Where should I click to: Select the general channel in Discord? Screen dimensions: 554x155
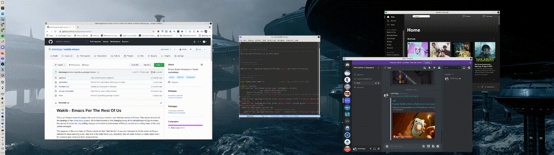(x=368, y=74)
